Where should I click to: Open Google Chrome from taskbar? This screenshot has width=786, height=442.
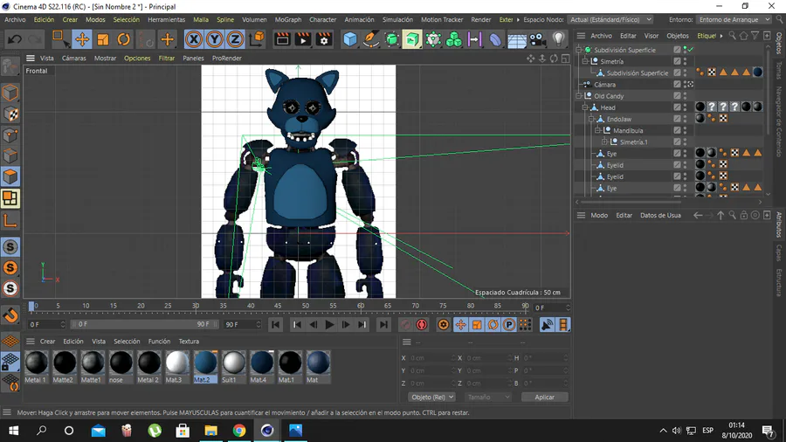(x=239, y=431)
